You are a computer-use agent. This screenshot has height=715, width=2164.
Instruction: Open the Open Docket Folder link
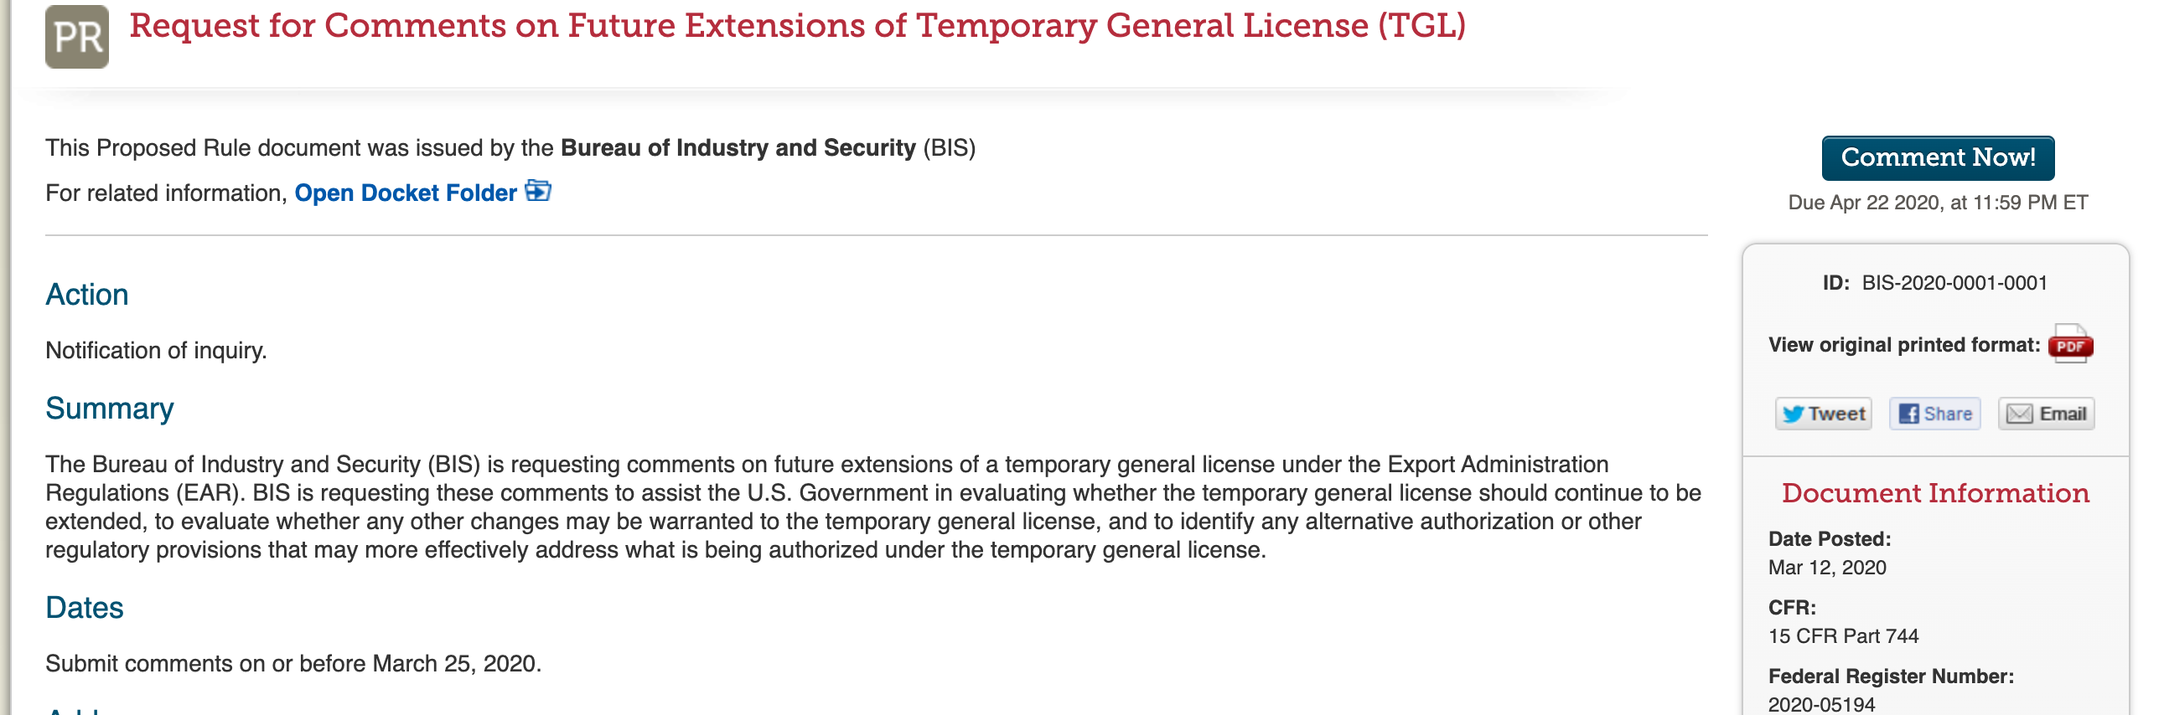tap(406, 193)
